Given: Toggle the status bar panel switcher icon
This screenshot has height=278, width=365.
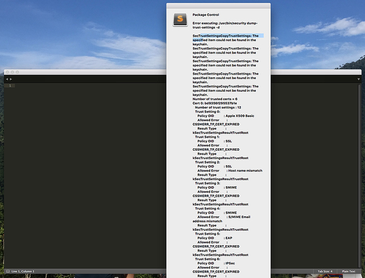Looking at the screenshot, I should coord(8,271).
